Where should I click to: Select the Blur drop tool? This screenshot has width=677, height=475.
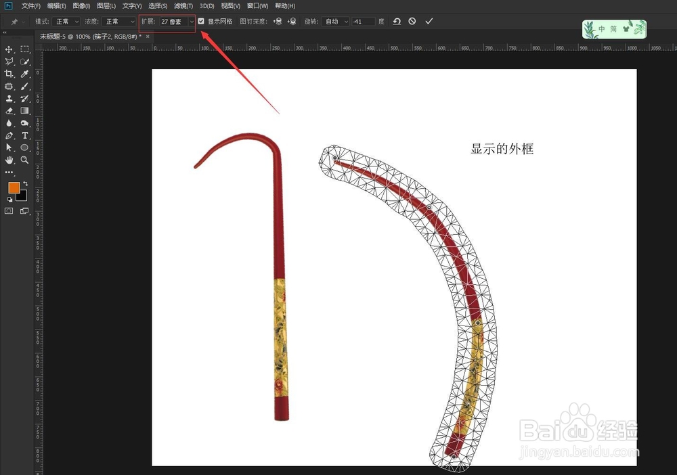[9, 123]
